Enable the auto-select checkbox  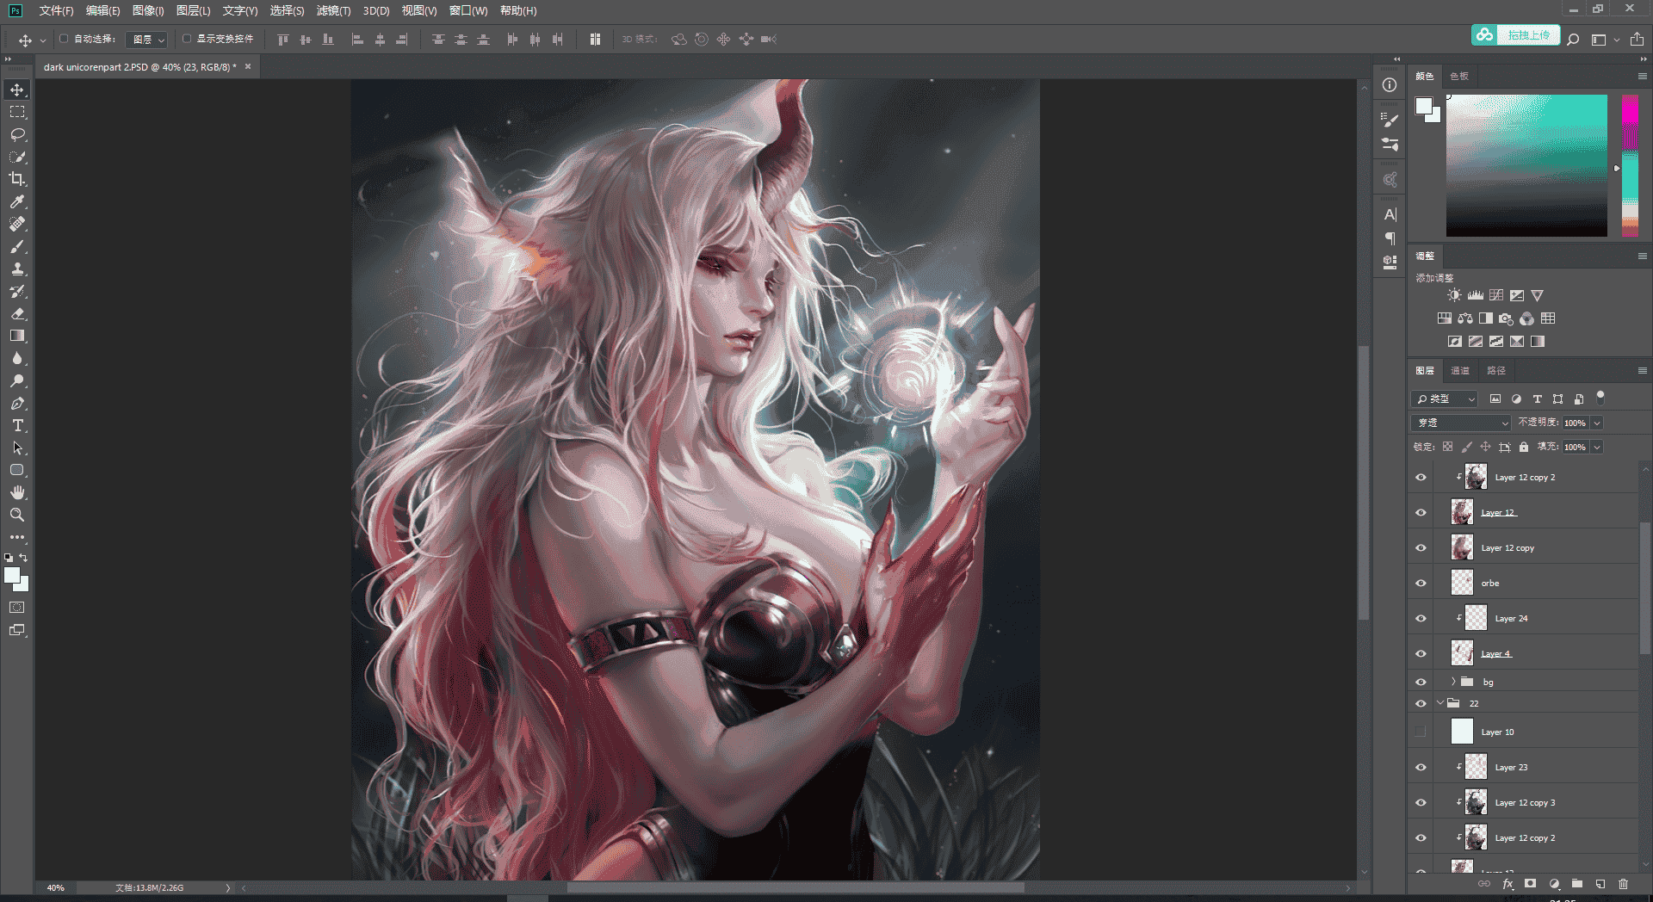[x=64, y=39]
